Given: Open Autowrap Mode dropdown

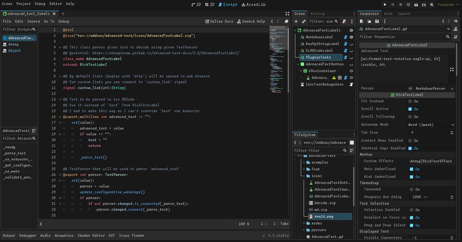Looking at the screenshot, I should tap(431, 125).
